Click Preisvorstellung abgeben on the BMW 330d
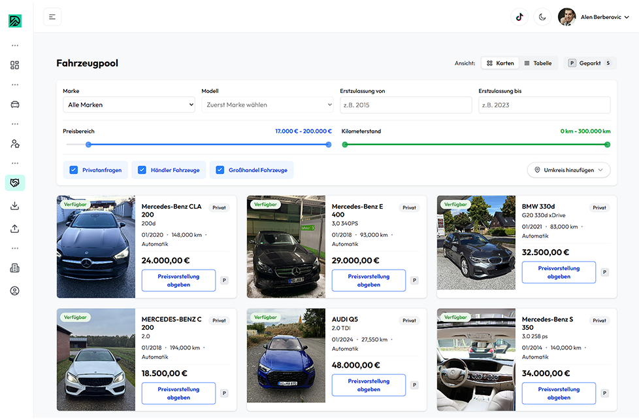 pyautogui.click(x=559, y=271)
